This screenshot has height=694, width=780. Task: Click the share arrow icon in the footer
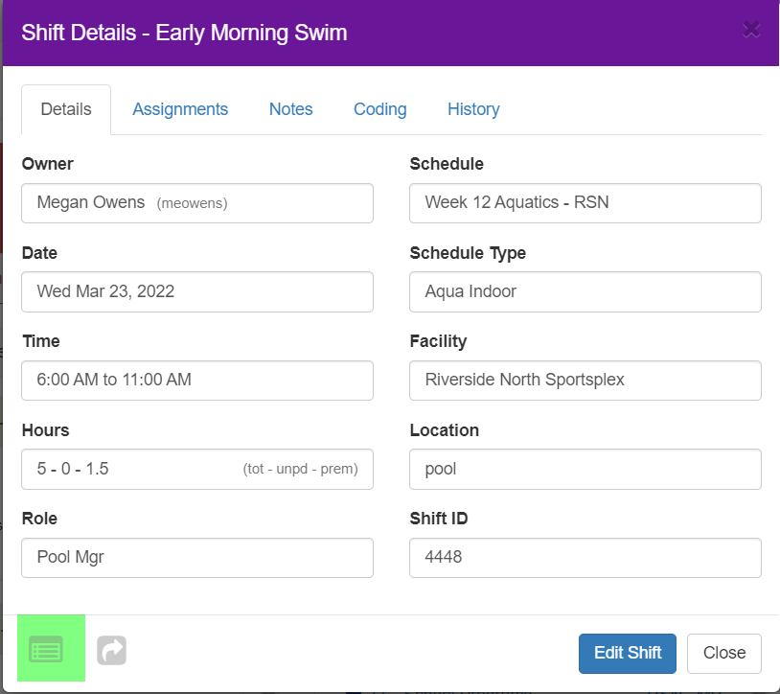111,650
